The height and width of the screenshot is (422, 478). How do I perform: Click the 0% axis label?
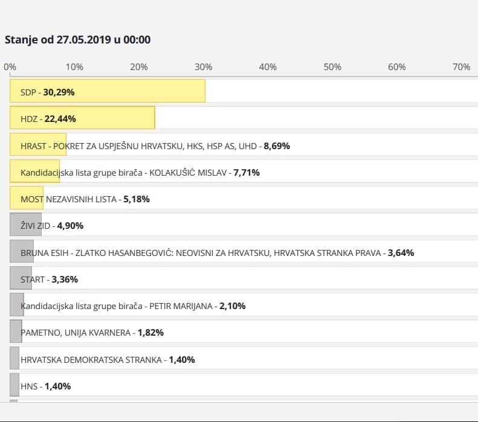tap(10, 67)
